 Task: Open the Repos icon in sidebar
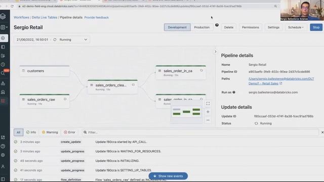(x=3, y=56)
